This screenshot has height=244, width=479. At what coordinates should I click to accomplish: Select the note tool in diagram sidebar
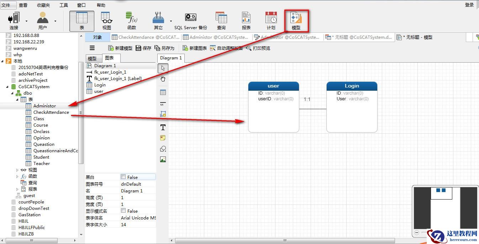coord(163,138)
